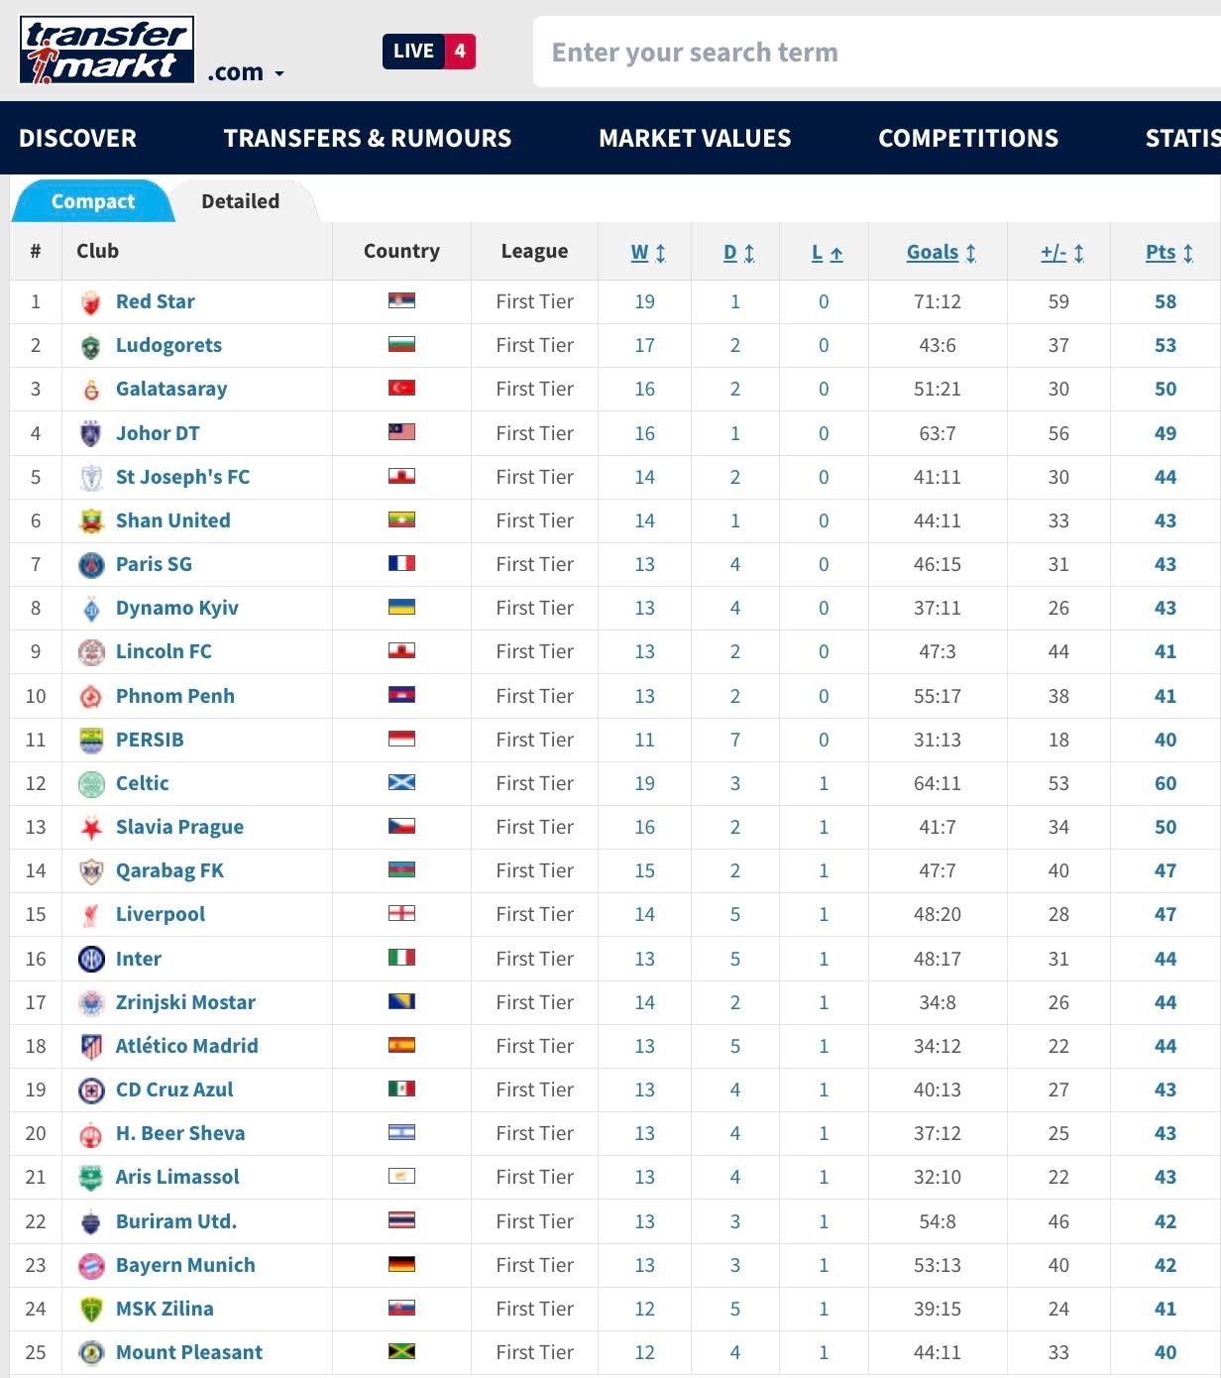Click the Galatasaray club crest
The image size is (1221, 1378).
91,390
